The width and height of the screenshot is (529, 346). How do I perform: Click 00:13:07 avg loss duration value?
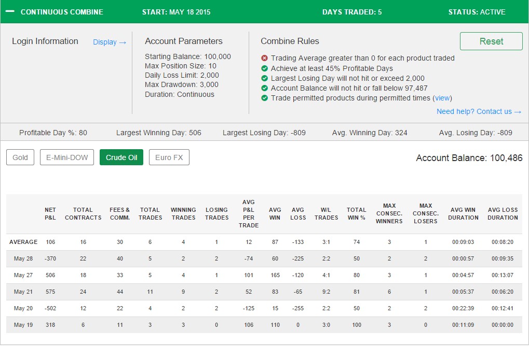[503, 275]
